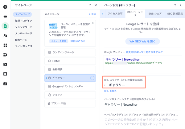Open the more options button for ギャラリー
The image size is (185, 129).
92,78
